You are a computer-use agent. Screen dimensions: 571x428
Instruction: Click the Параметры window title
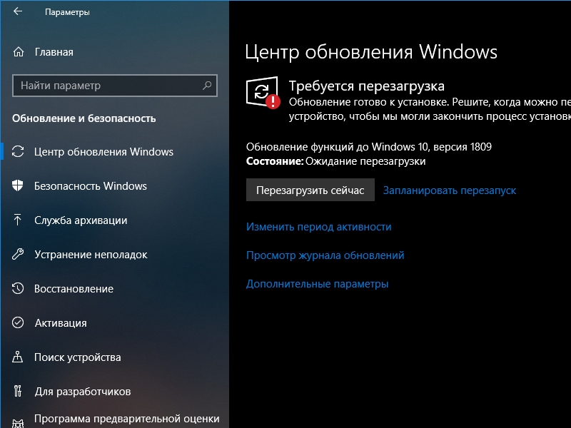tap(67, 12)
